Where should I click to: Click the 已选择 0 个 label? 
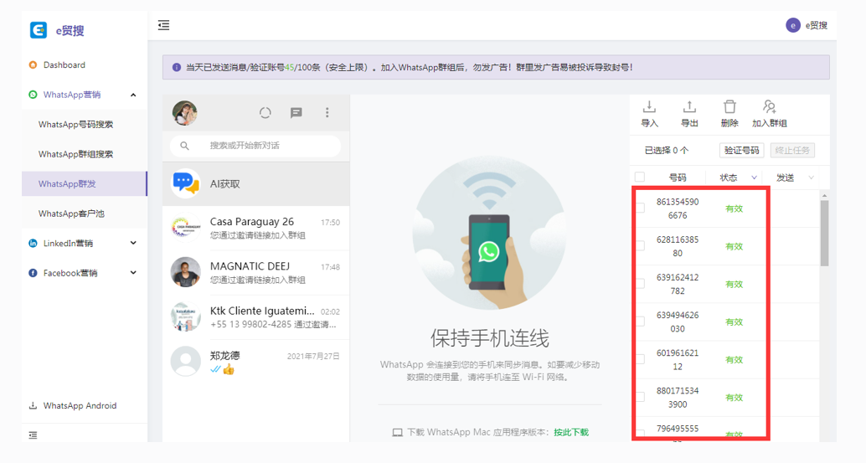(666, 150)
